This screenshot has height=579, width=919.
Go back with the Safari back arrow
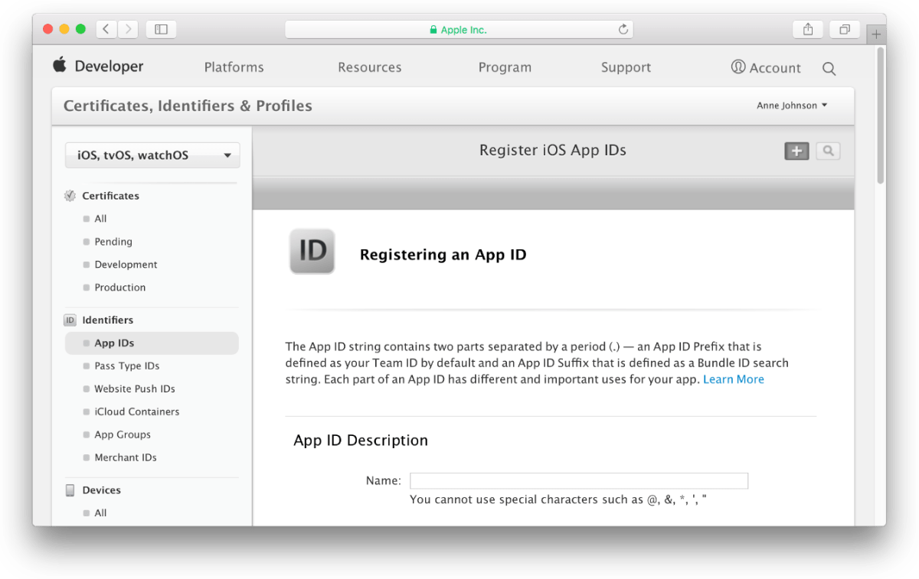pos(106,29)
